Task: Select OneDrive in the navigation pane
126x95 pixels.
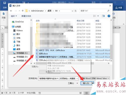Action: click(x=18, y=22)
